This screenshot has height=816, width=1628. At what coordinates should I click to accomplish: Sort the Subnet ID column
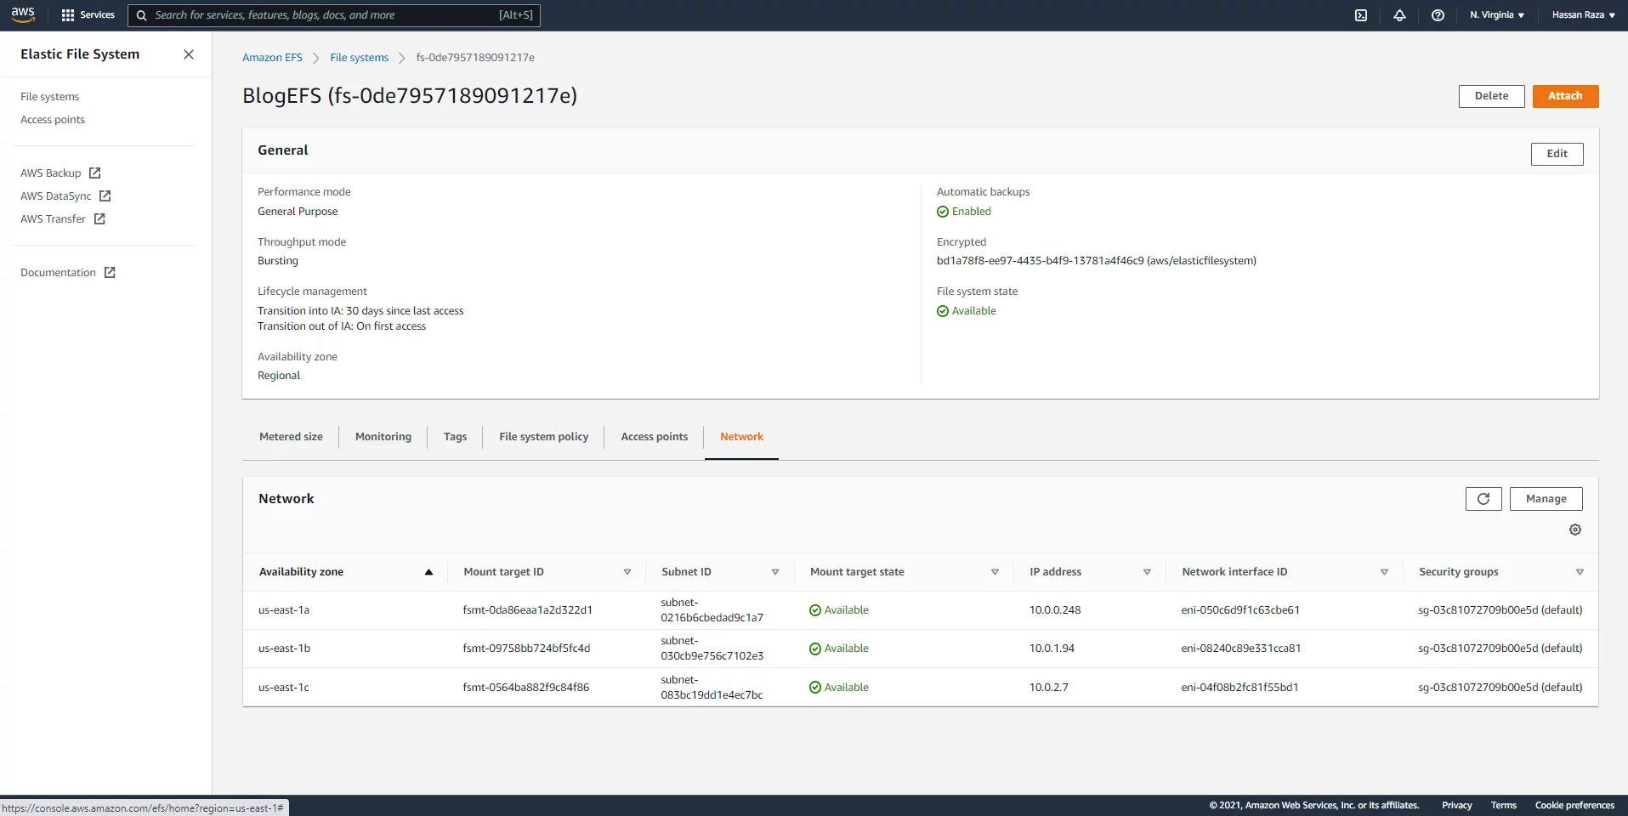(x=775, y=572)
